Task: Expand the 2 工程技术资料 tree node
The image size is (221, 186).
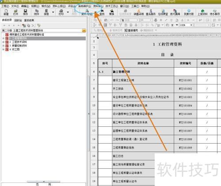Action: [x=3, y=42]
